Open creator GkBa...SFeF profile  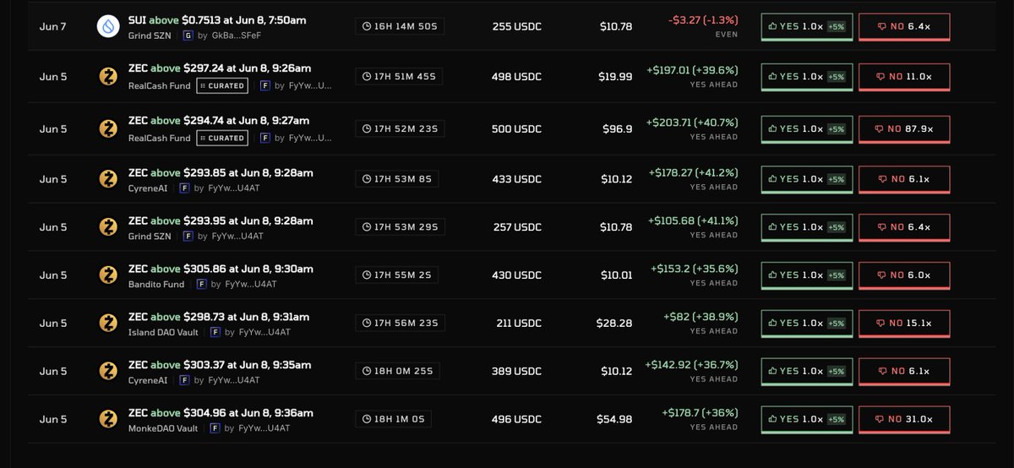241,36
